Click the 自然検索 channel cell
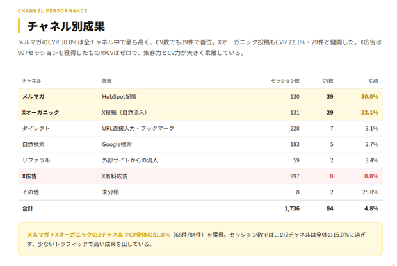Screen dimensions: 397x266 (x=33, y=144)
